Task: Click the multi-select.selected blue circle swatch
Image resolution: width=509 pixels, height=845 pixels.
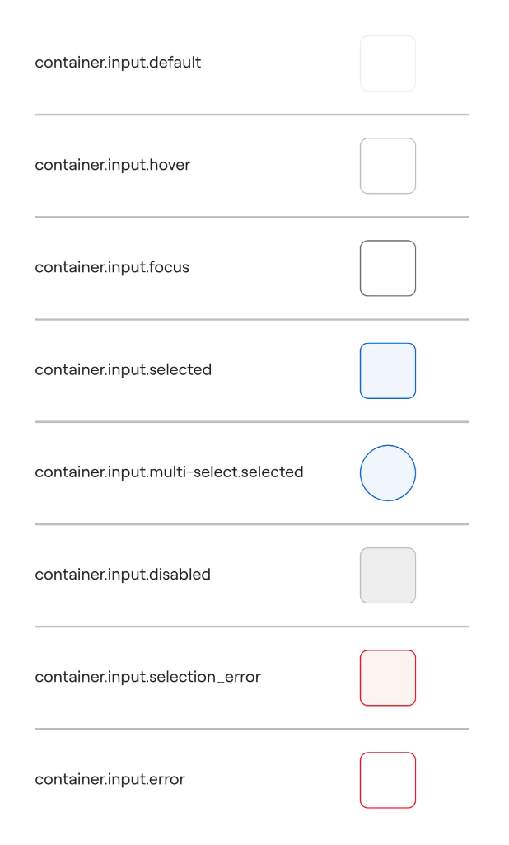Action: click(388, 473)
